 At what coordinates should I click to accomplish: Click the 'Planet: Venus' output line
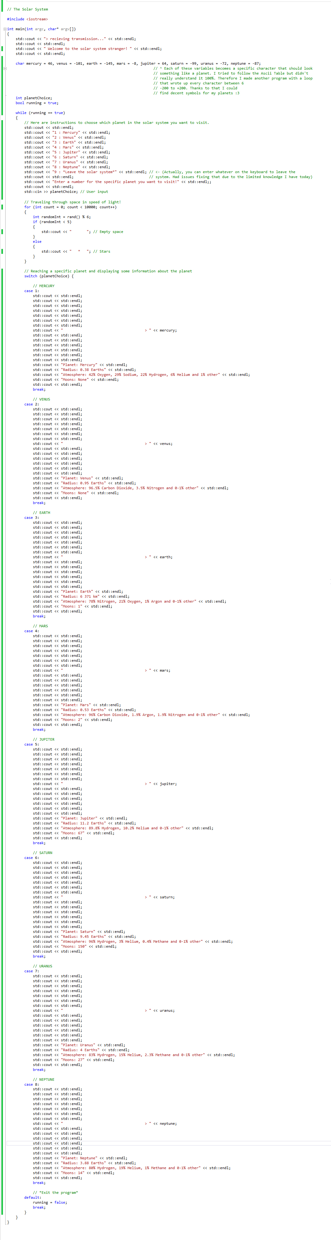tap(78, 478)
